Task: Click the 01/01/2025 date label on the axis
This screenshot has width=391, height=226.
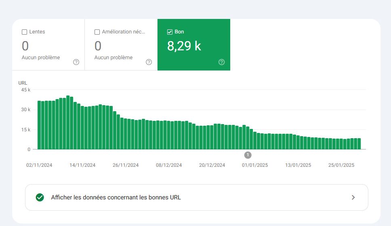Action: pyautogui.click(x=255, y=165)
